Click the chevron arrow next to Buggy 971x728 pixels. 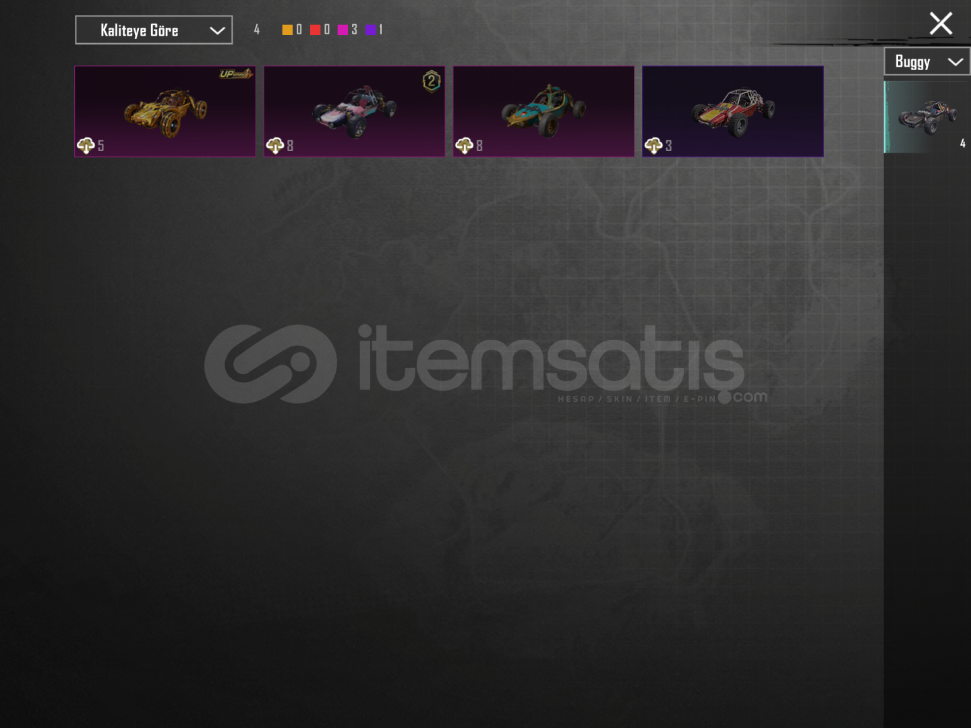click(955, 62)
